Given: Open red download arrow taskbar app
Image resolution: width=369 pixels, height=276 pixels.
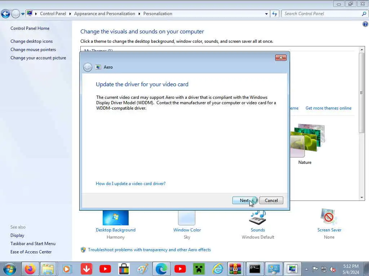Looking at the screenshot, I should tap(86, 269).
